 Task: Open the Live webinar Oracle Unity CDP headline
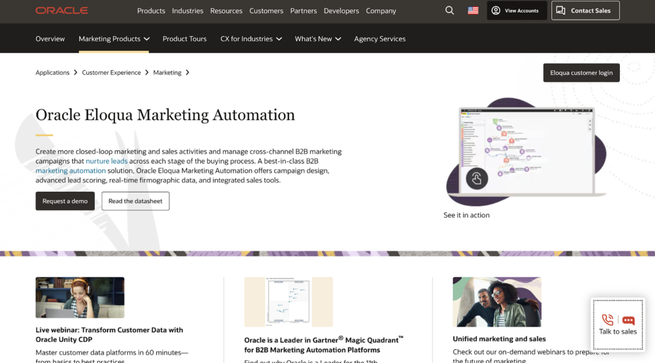click(x=109, y=335)
